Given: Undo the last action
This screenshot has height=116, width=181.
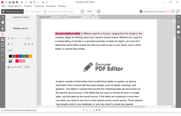Looking at the screenshot, I should (x=22, y=2).
